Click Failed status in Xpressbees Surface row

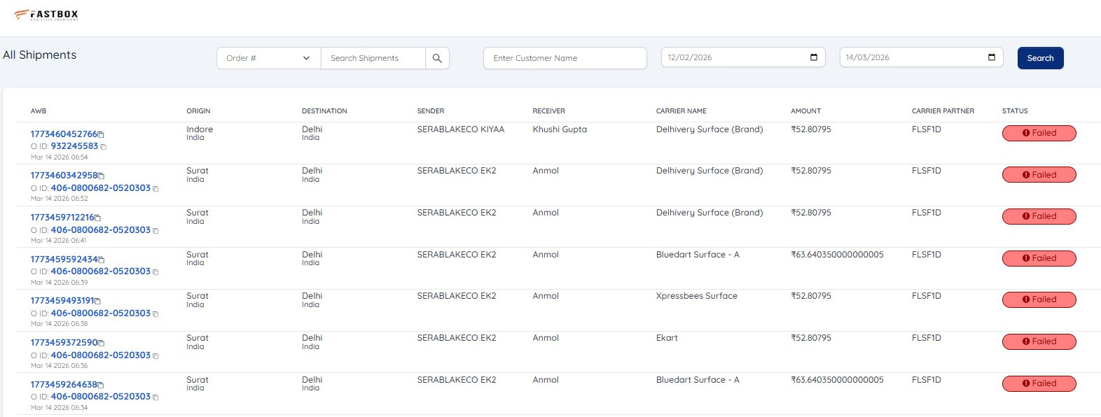1039,299
